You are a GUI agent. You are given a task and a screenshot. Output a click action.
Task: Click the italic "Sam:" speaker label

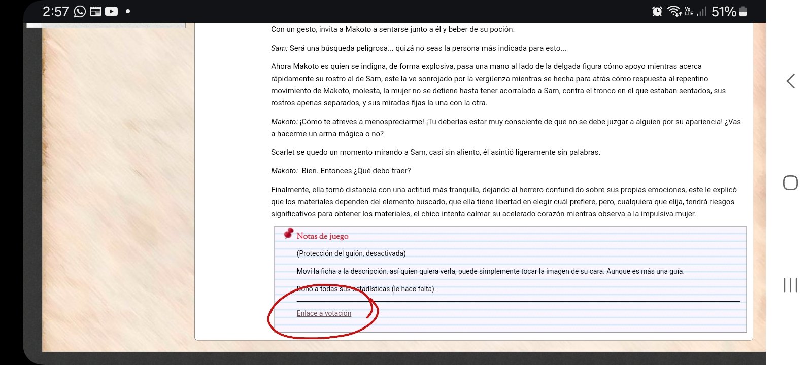click(279, 48)
